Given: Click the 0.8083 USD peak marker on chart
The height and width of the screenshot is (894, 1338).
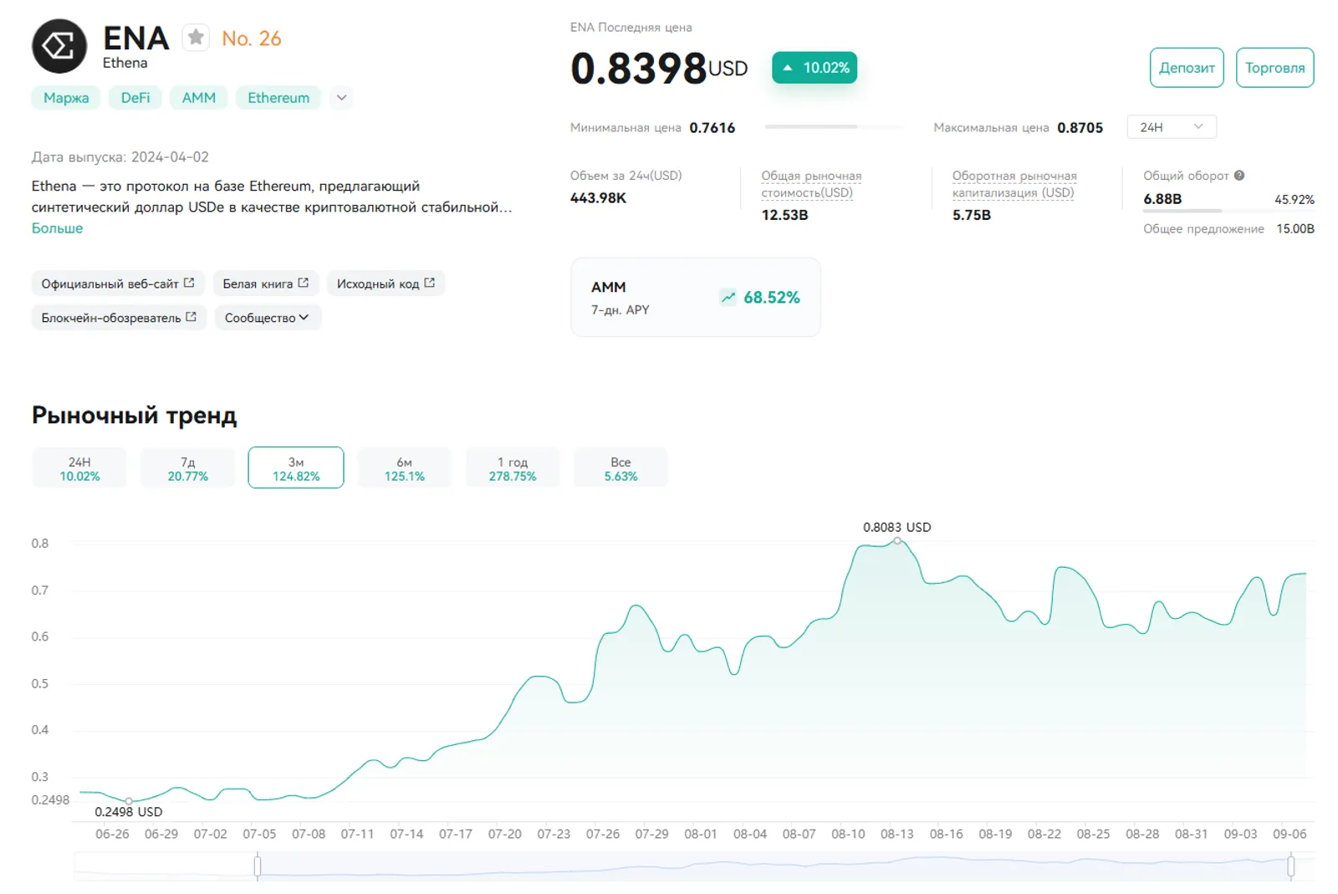Looking at the screenshot, I should pos(897,541).
